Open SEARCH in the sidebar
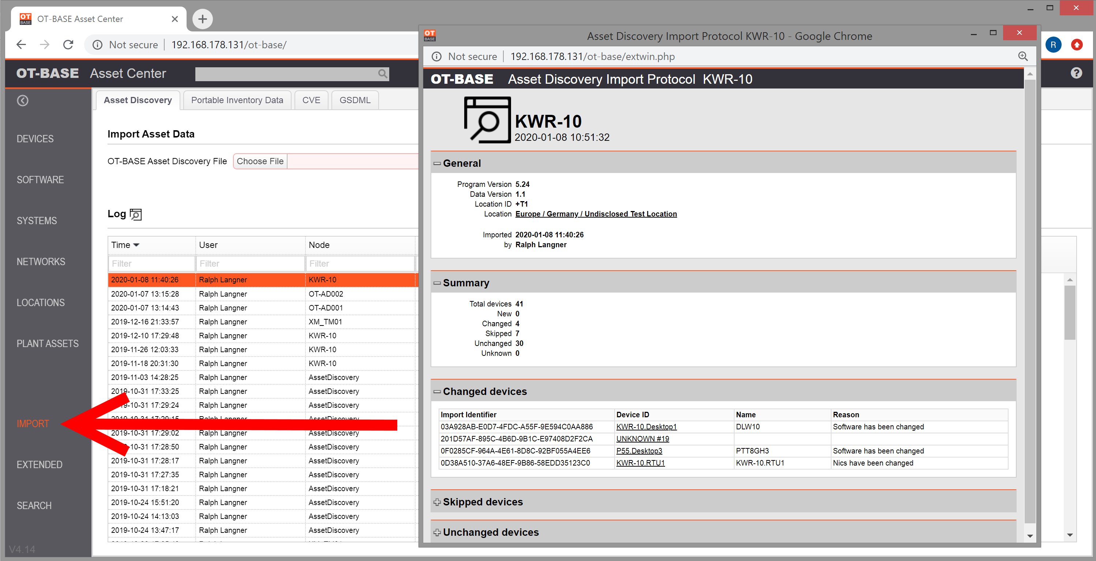Viewport: 1096px width, 561px height. tap(34, 506)
